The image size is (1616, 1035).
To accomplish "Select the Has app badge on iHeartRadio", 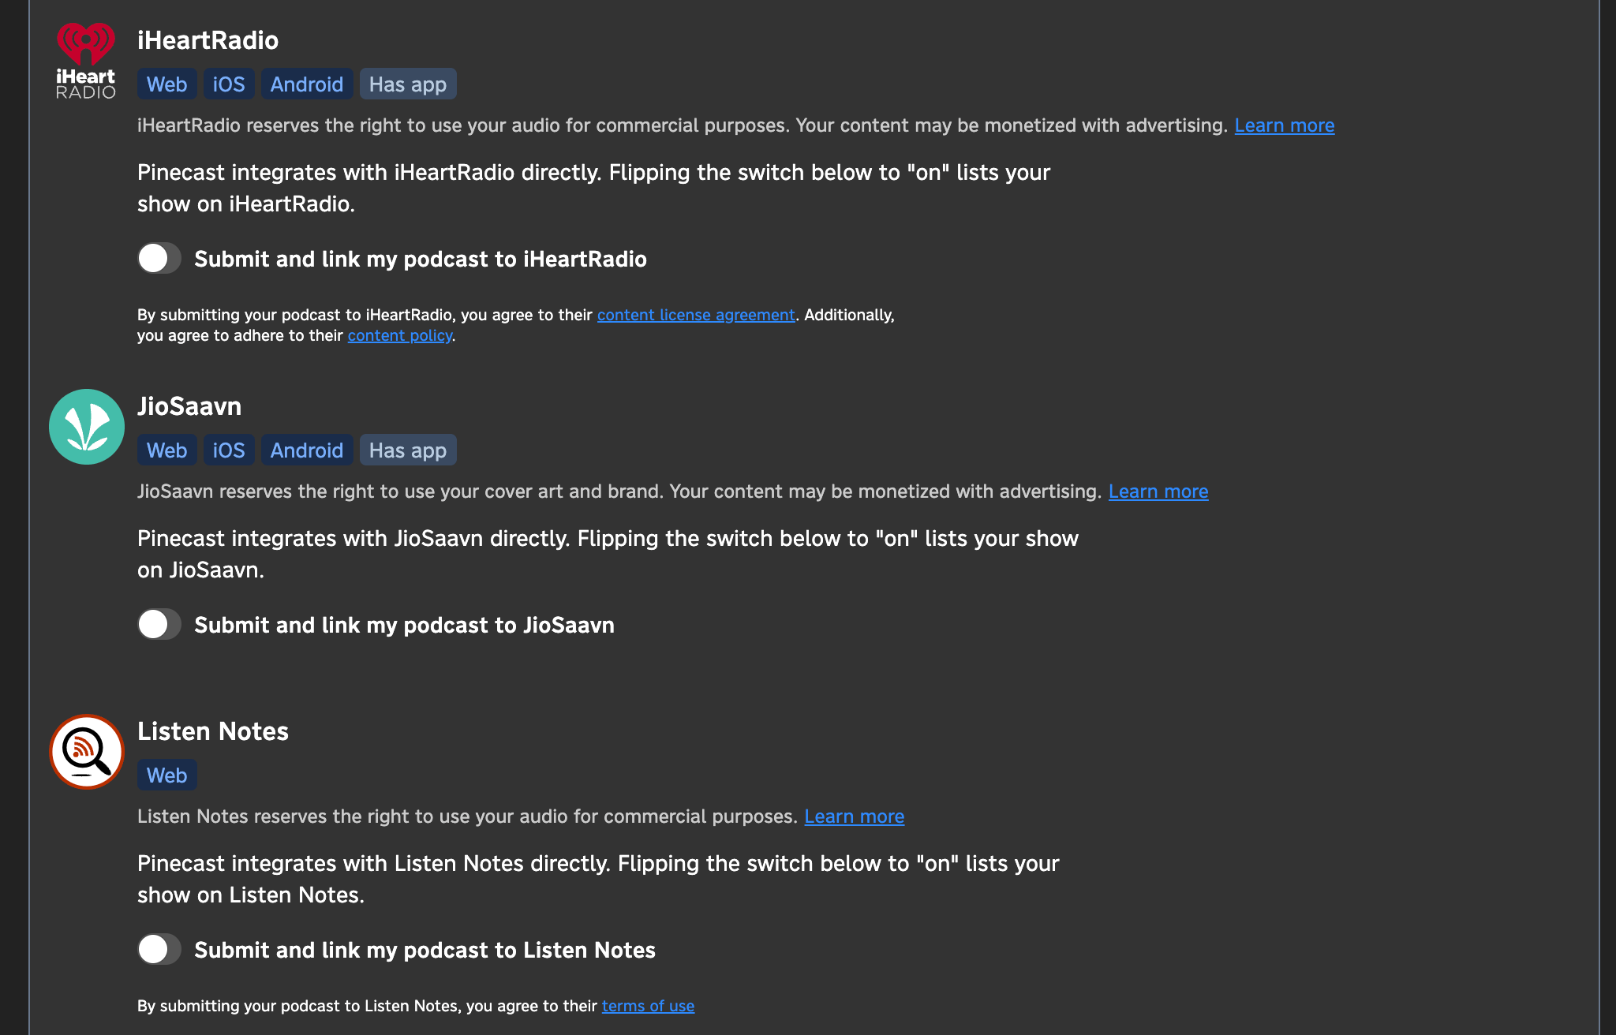I will (x=406, y=84).
